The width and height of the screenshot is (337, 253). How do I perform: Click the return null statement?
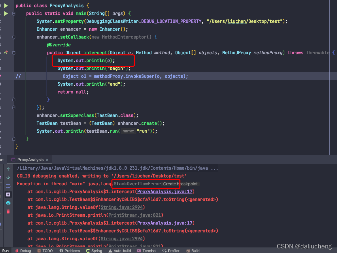click(73, 92)
